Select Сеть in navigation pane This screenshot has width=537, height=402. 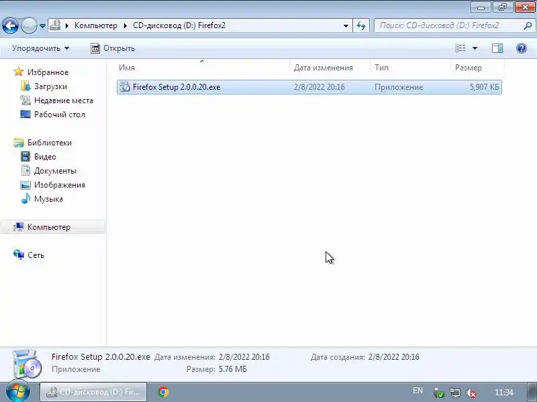pos(36,255)
